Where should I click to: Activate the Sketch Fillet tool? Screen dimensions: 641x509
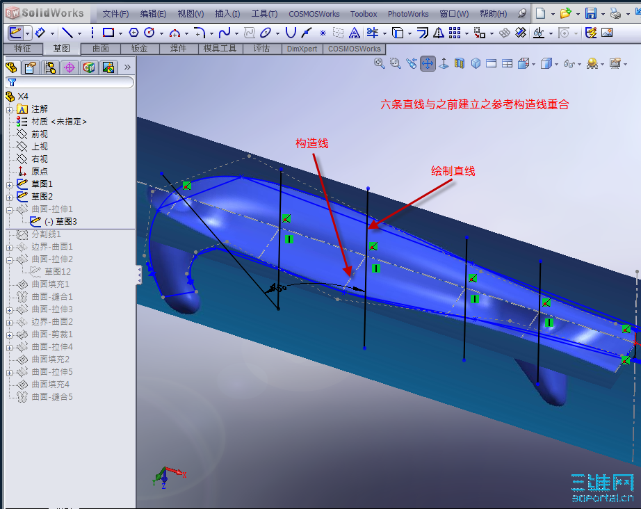pos(200,32)
